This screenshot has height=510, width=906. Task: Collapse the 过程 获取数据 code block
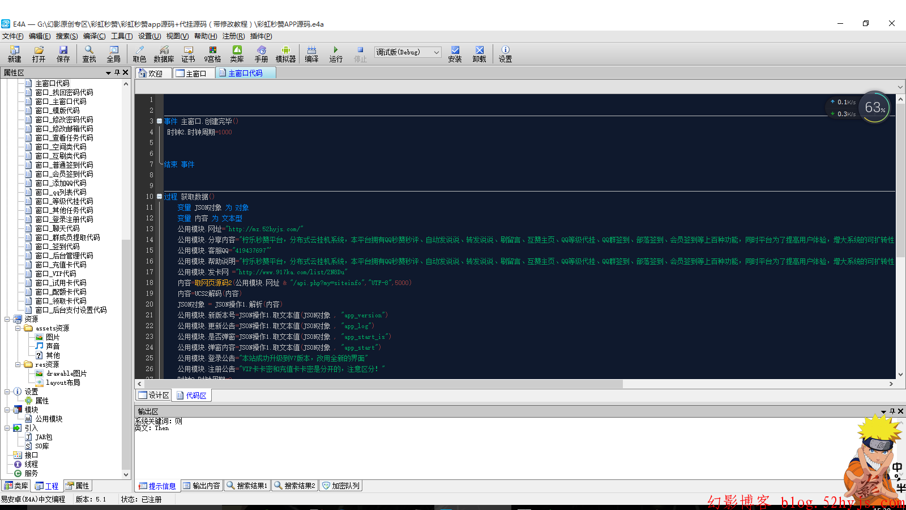(159, 197)
